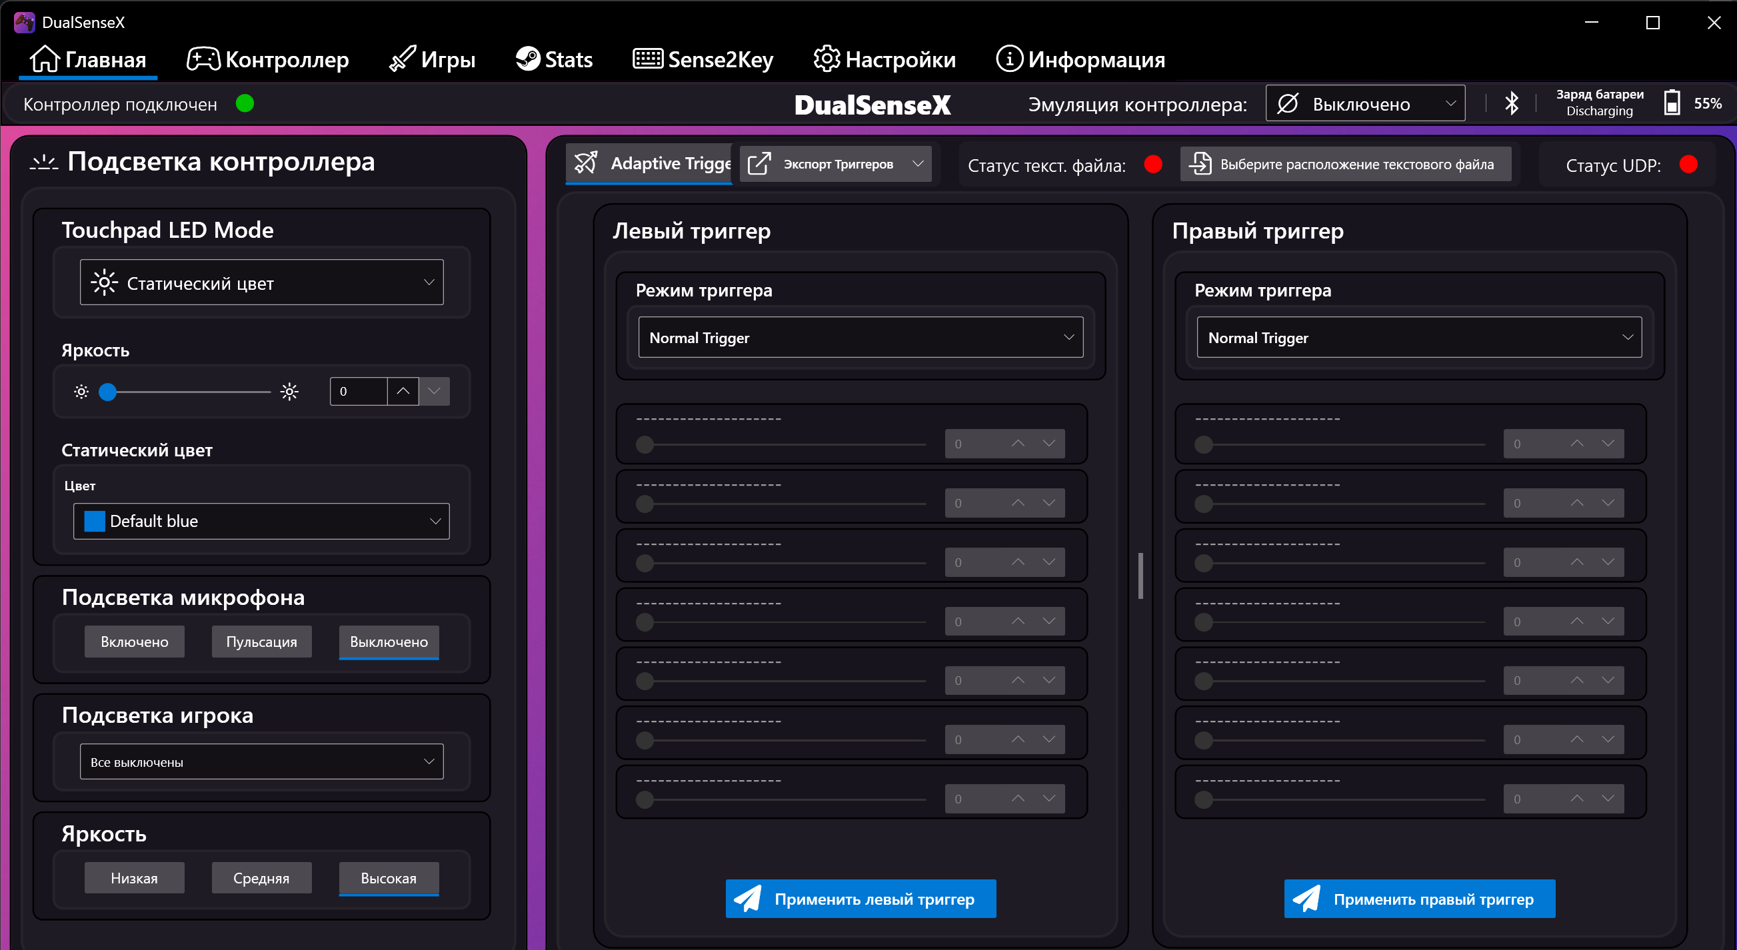Switch to the Sense2Key tab

(703, 59)
